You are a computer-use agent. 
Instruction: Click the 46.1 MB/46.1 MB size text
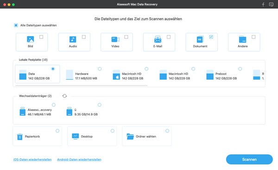point(39,114)
